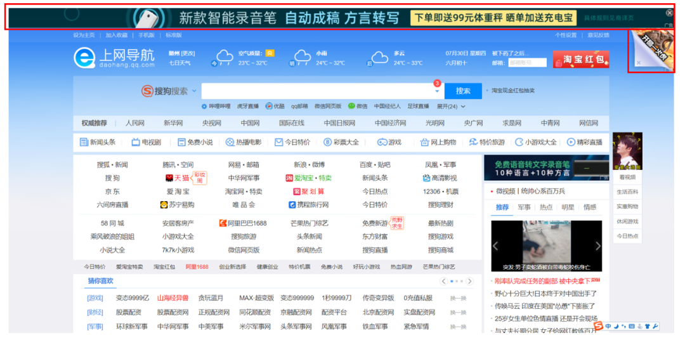
Task: Go to next page in 猜你喜欢
Action: (x=469, y=281)
